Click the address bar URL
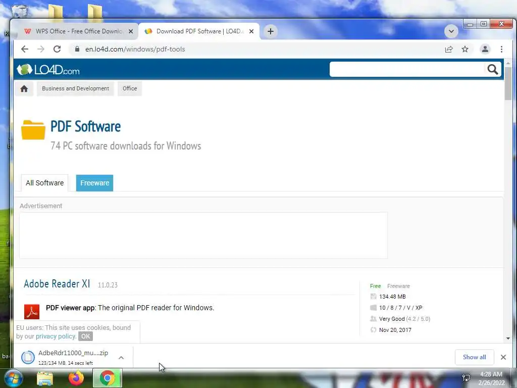Viewport: 517px width, 388px height. 135,49
